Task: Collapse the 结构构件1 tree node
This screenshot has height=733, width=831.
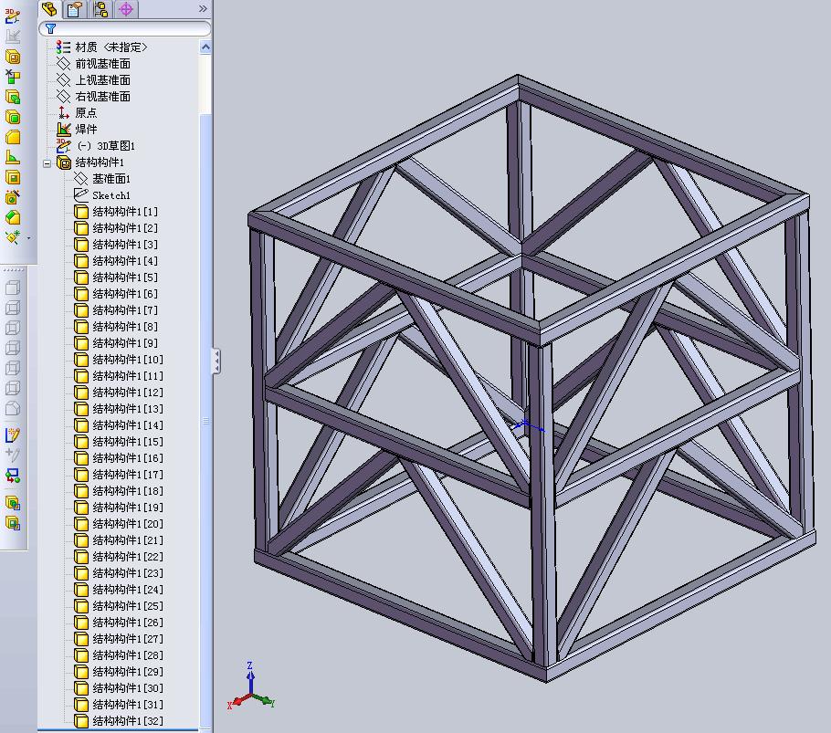Action: point(47,163)
